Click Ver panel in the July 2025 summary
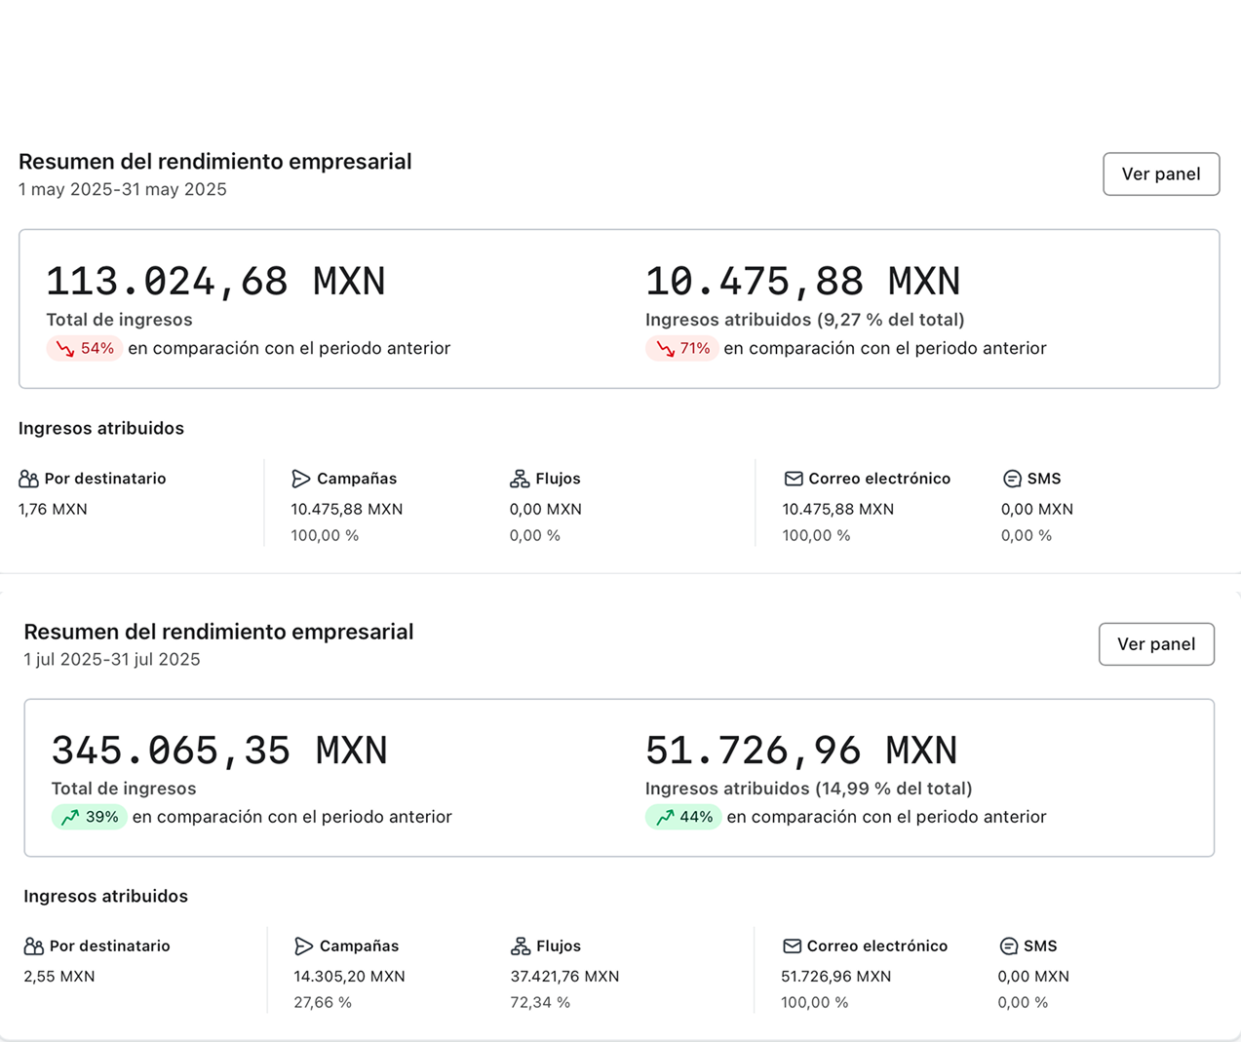 [1155, 644]
